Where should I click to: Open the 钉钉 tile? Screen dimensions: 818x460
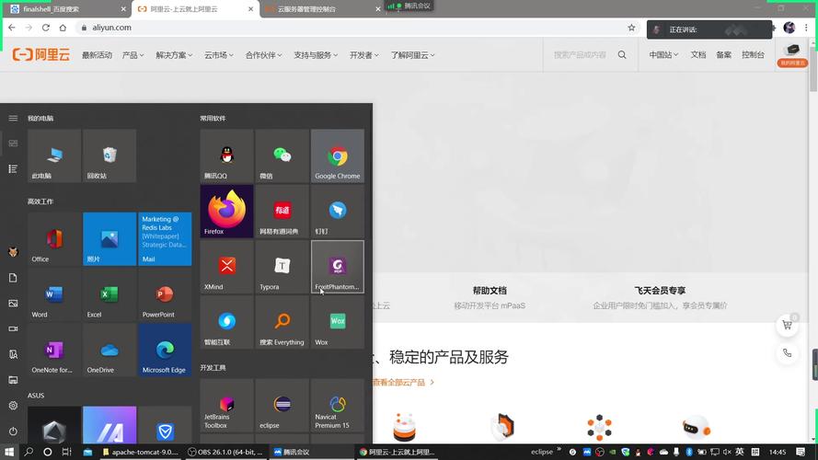(338, 212)
